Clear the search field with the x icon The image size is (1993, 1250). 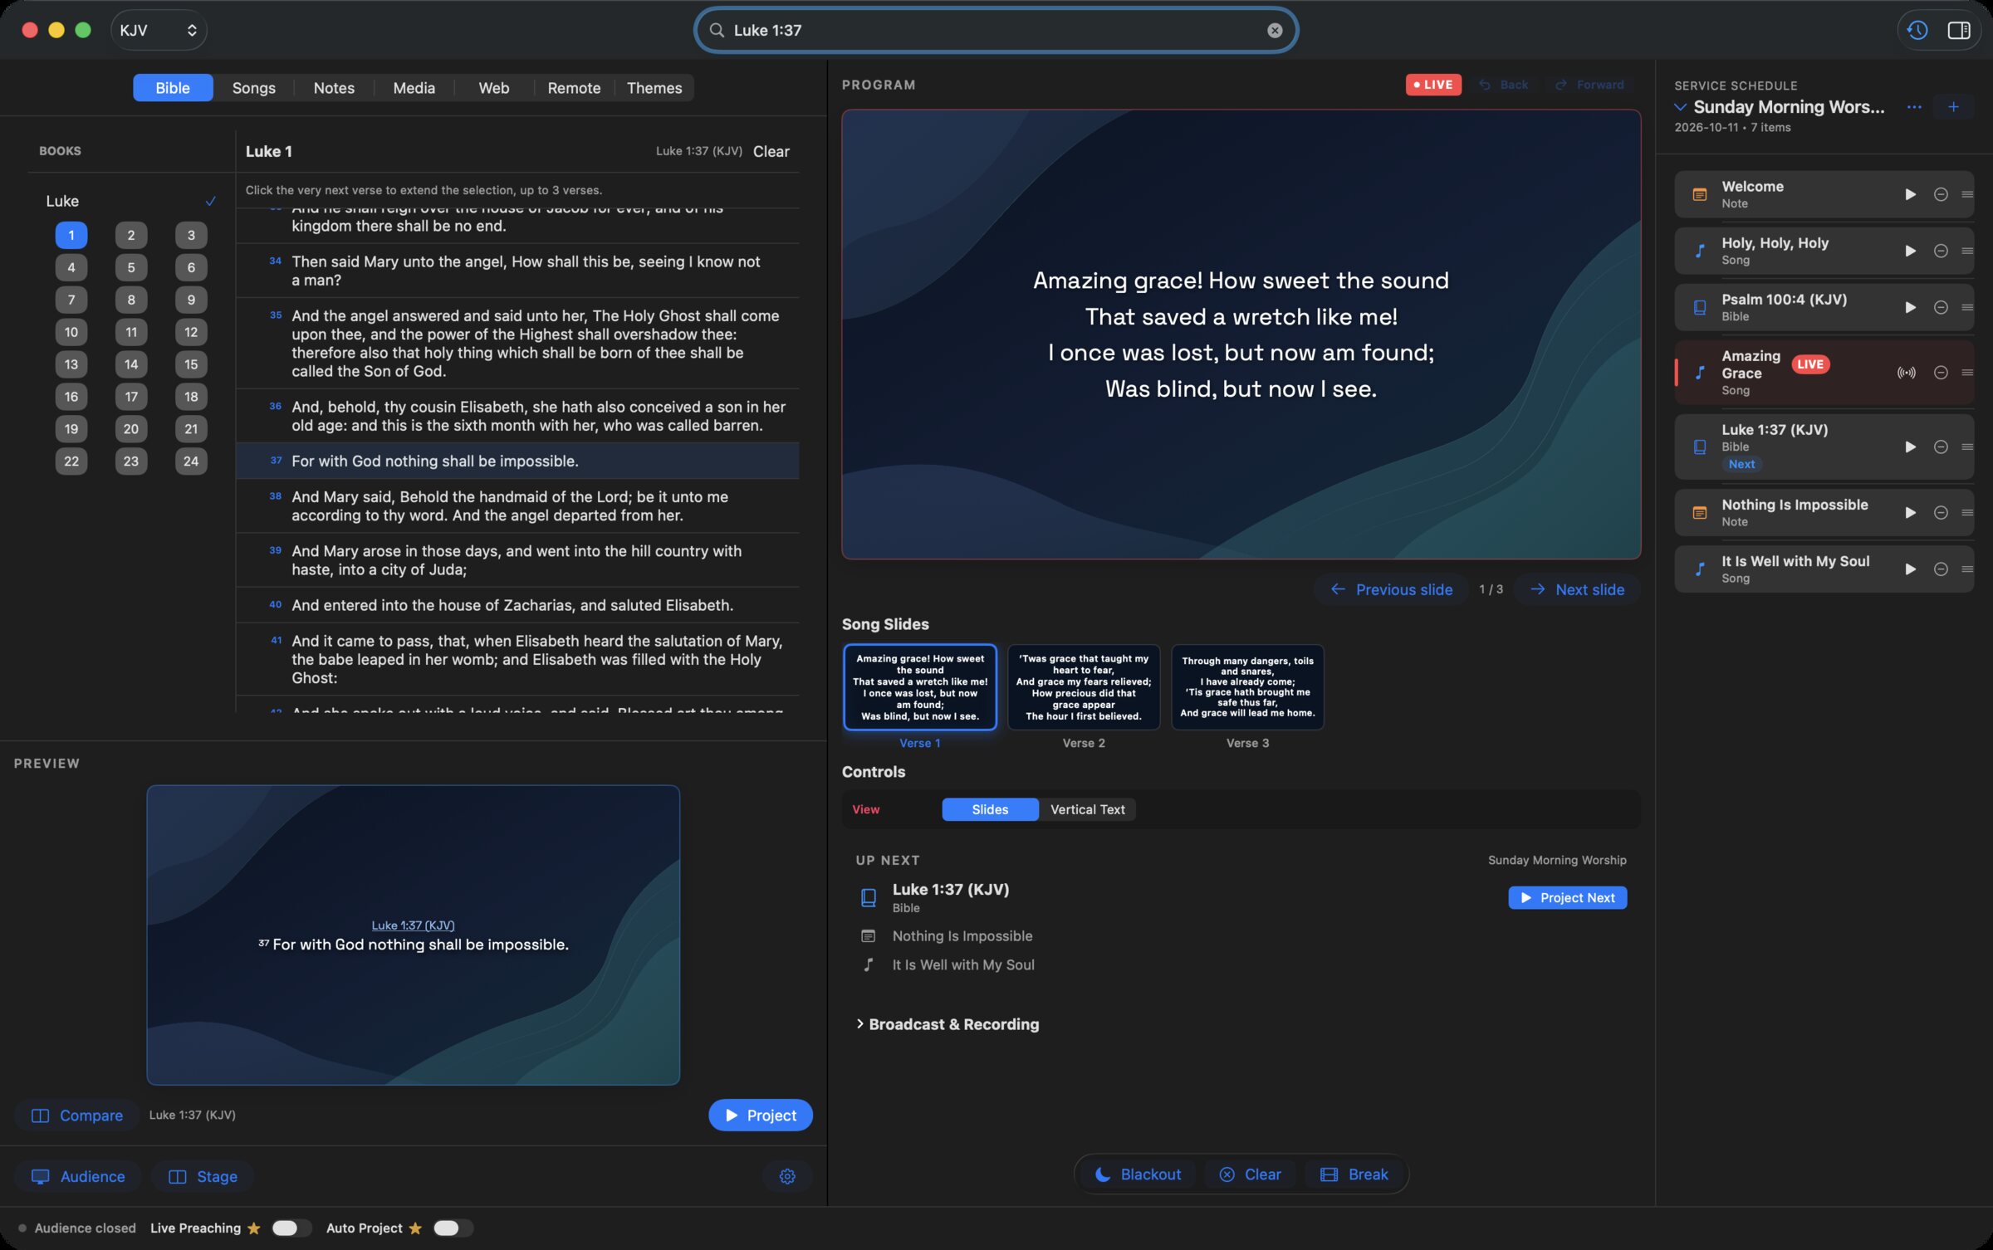click(x=1275, y=30)
